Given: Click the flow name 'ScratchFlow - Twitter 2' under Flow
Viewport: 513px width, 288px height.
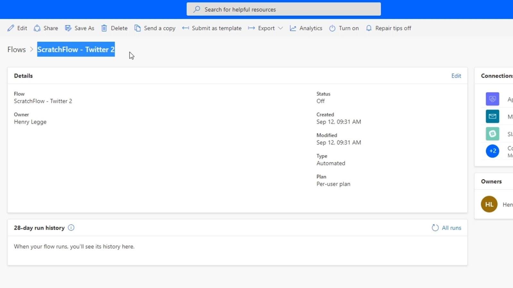Looking at the screenshot, I should [x=43, y=101].
